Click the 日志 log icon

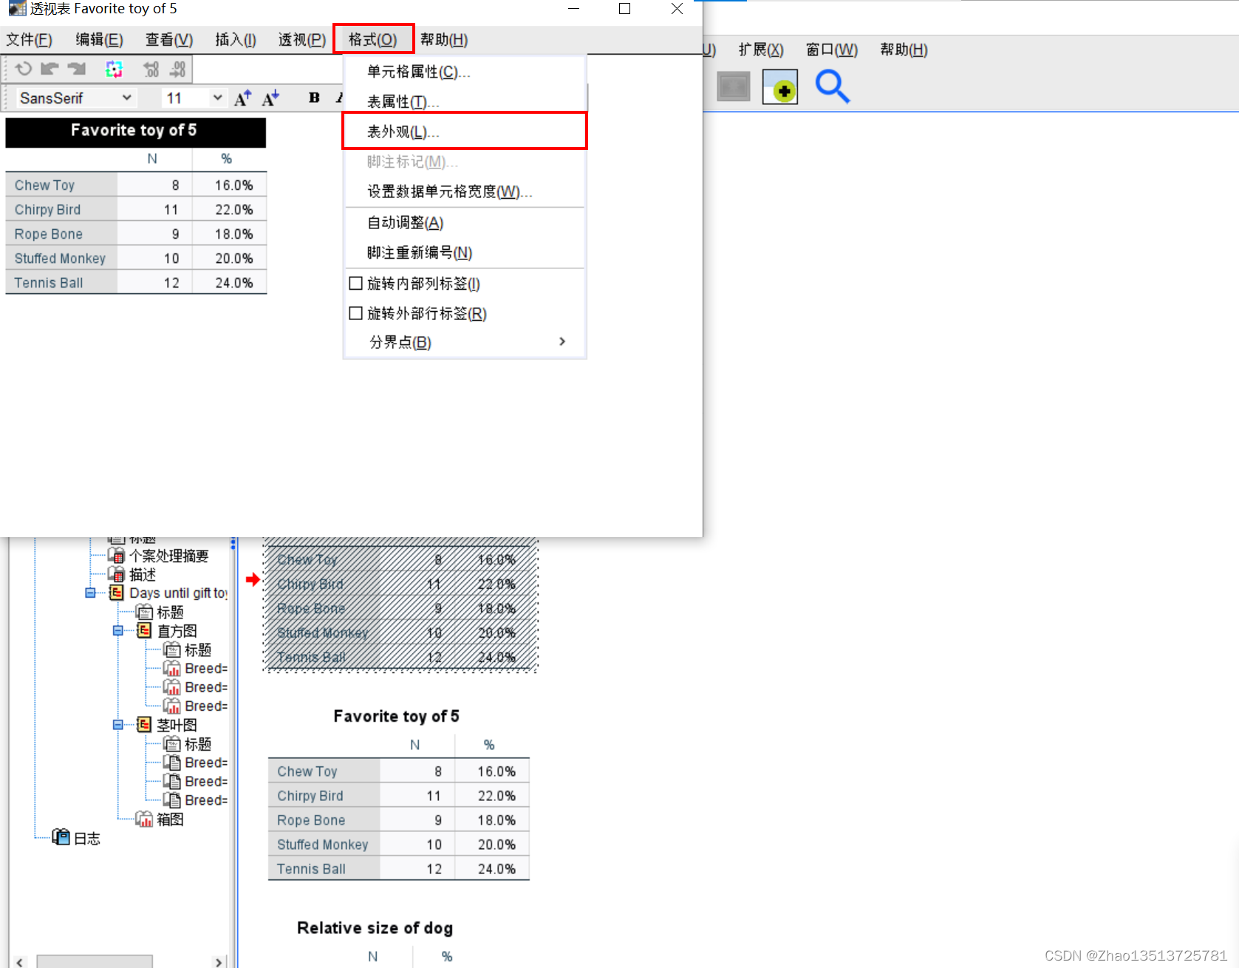pos(61,837)
